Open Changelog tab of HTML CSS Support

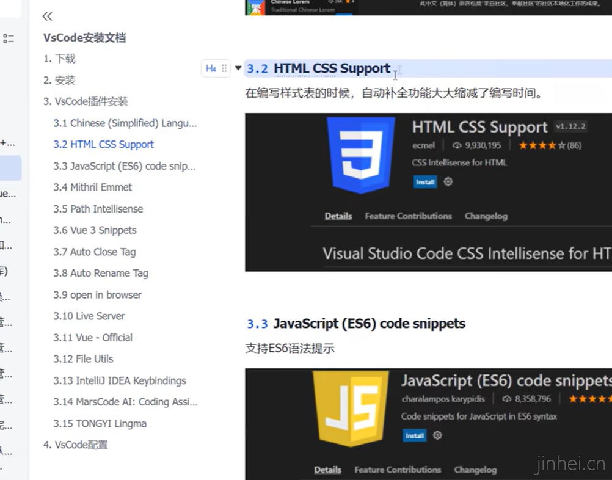coord(486,216)
